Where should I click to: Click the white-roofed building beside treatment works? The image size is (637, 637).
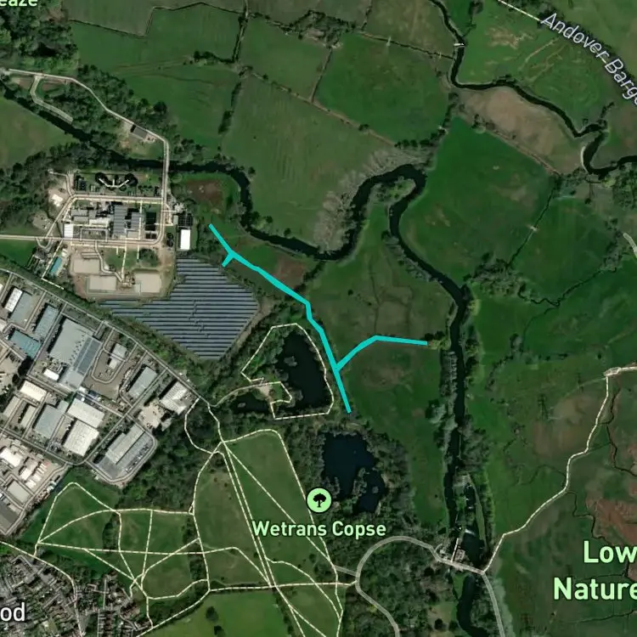(185, 240)
